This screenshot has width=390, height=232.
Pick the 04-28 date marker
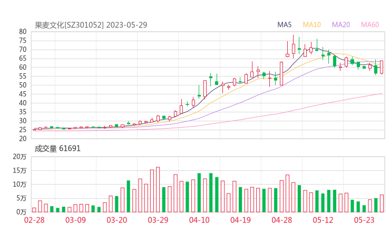(x=281, y=220)
